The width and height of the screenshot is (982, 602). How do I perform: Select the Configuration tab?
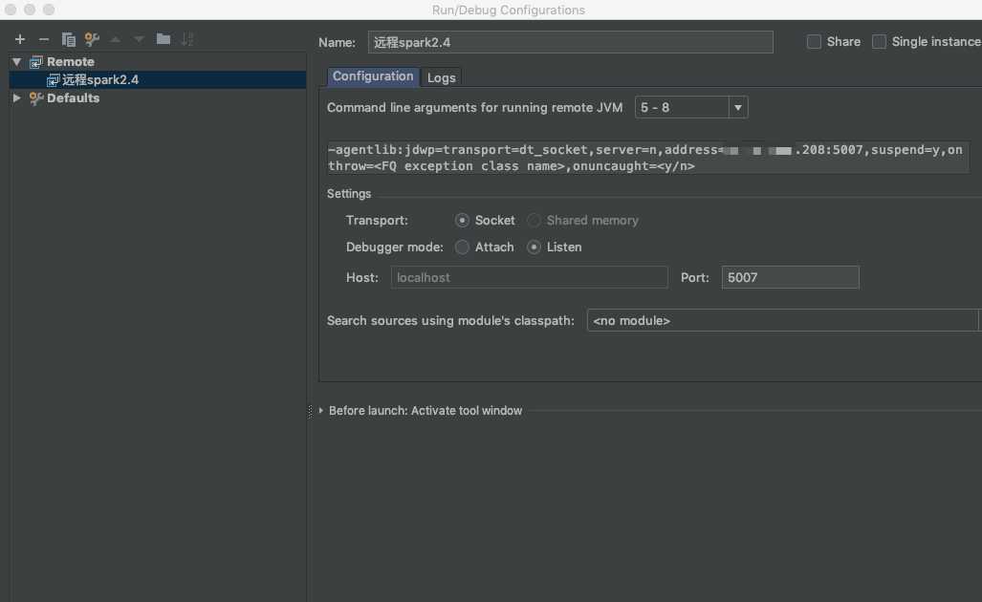coord(373,76)
